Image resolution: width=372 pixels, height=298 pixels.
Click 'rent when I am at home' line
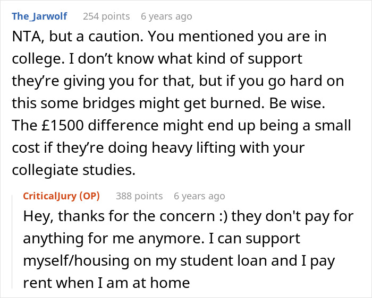106,282
